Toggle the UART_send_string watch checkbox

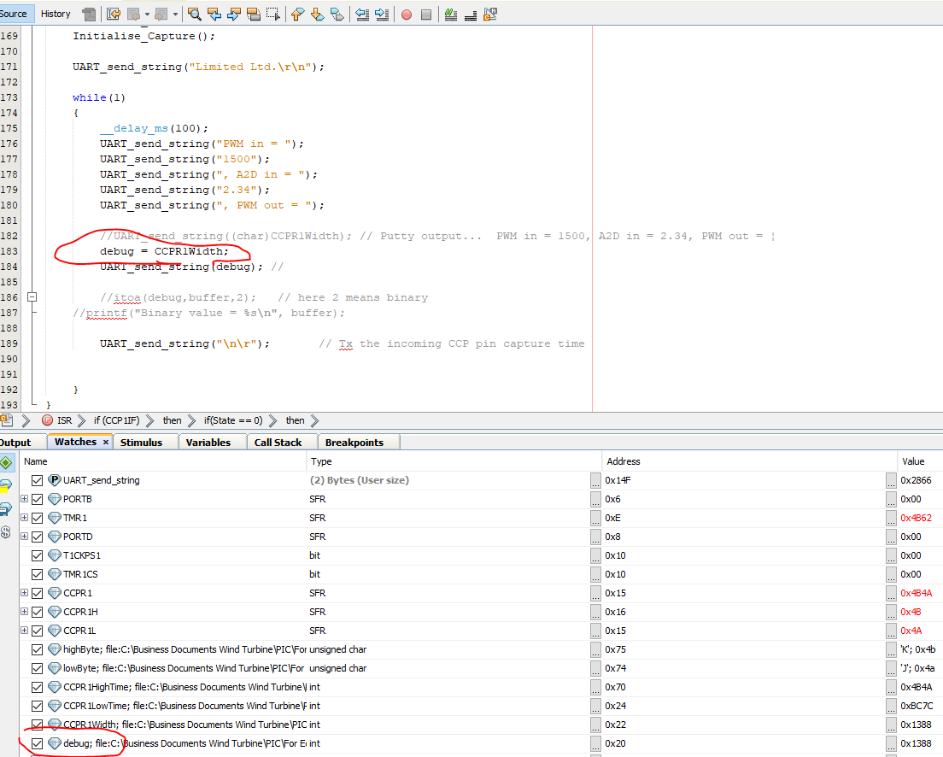tap(37, 480)
